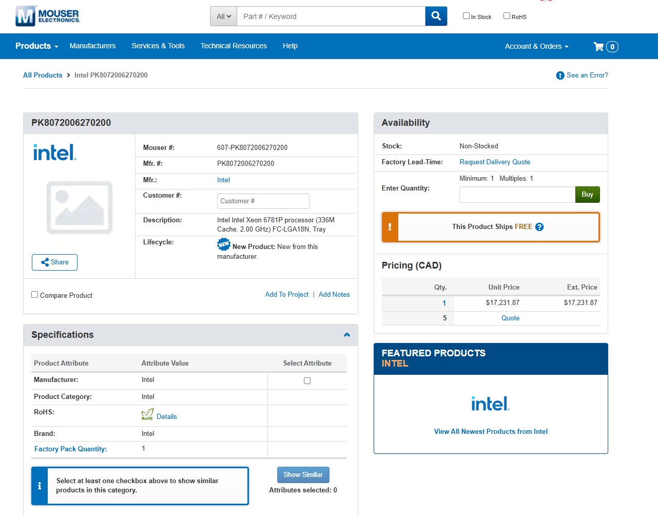
Task: Expand the Products navigation menu
Action: 36,46
